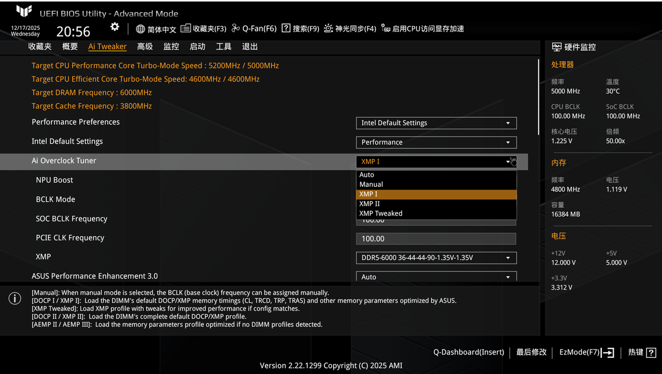Screen dimensions: 662x374
Task: Click 4800 MHz memory frequency value
Action: 565,190
